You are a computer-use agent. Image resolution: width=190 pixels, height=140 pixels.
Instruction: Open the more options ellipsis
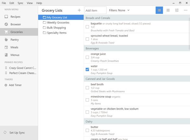pos(186,10)
